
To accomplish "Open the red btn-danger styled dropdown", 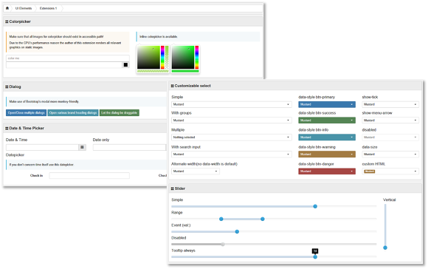I will (x=327, y=171).
